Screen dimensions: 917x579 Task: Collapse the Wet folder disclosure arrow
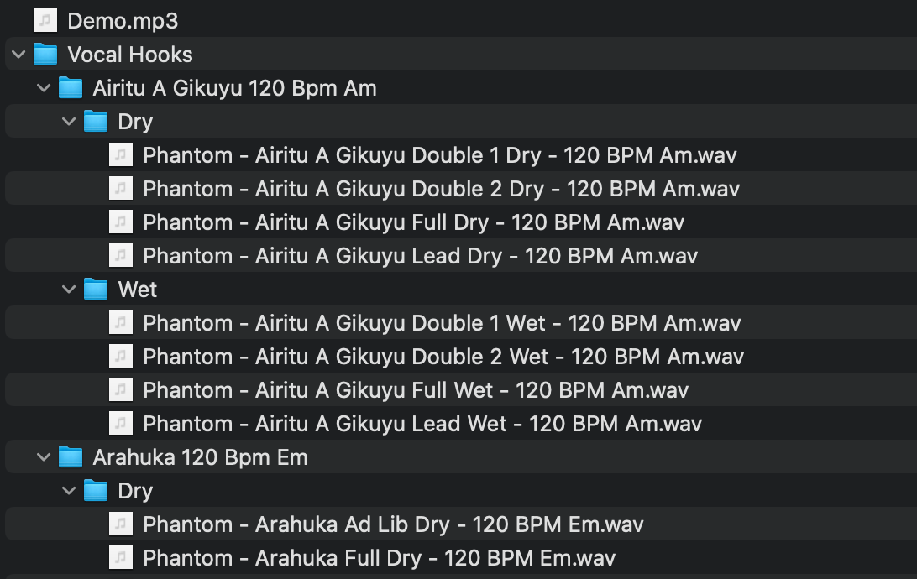point(69,289)
